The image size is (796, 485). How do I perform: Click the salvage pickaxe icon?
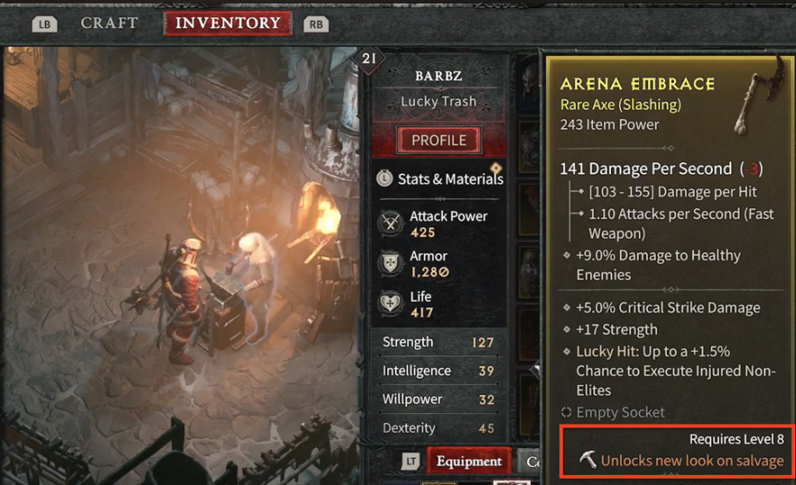(588, 459)
